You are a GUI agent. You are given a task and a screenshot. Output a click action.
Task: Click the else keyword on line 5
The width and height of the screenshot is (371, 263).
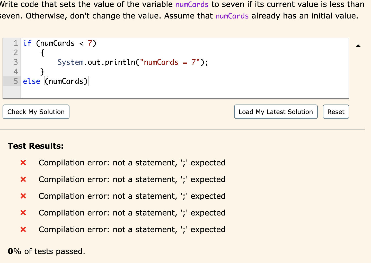31,81
